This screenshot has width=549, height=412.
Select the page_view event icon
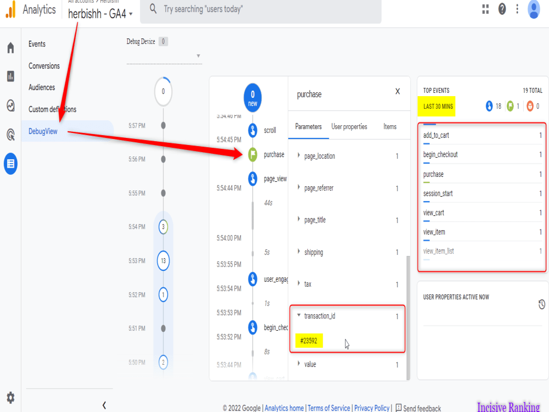tap(253, 179)
